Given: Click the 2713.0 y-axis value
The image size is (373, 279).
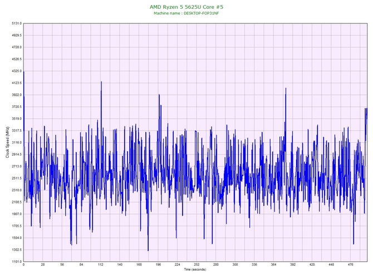Looking at the screenshot, I should (17, 166).
